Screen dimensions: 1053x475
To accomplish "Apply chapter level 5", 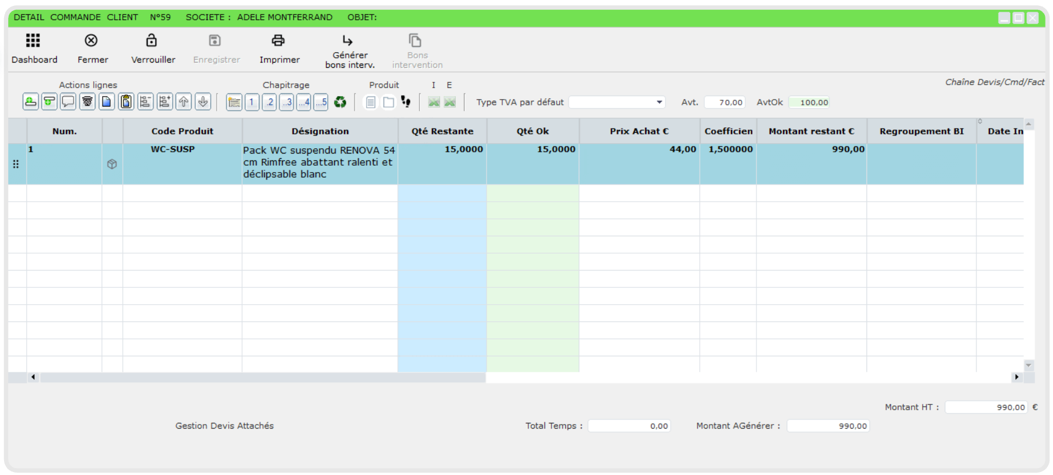I will pos(321,103).
